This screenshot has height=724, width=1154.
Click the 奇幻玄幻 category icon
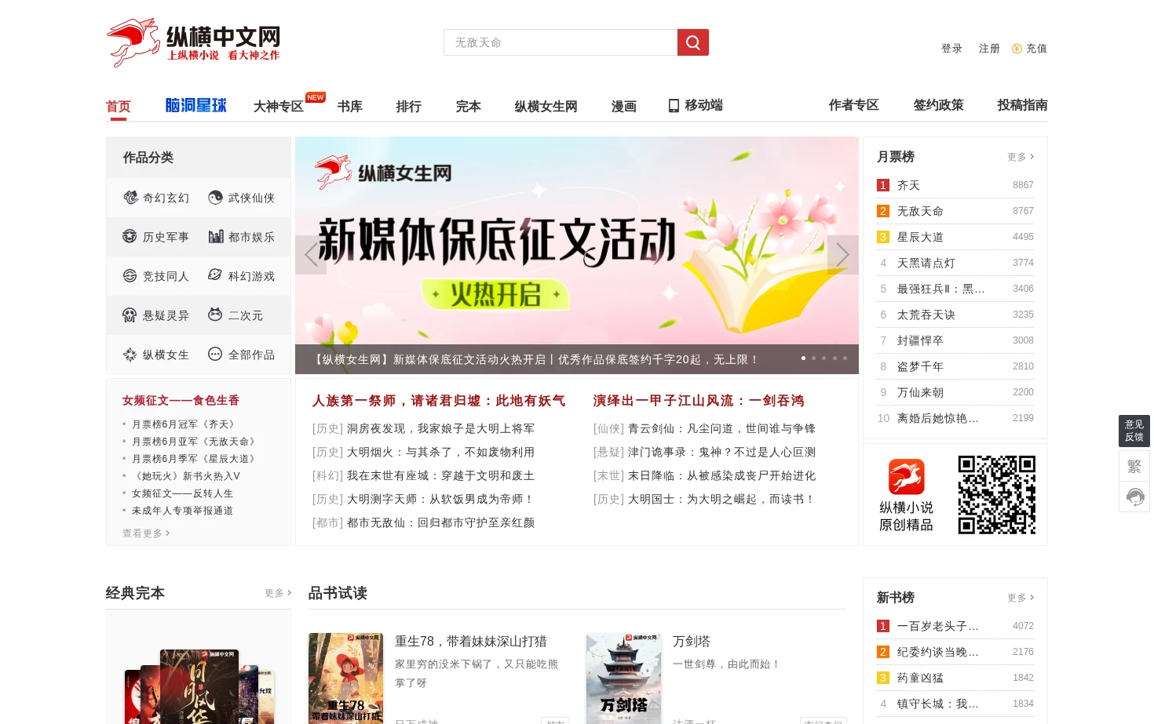pyautogui.click(x=130, y=198)
